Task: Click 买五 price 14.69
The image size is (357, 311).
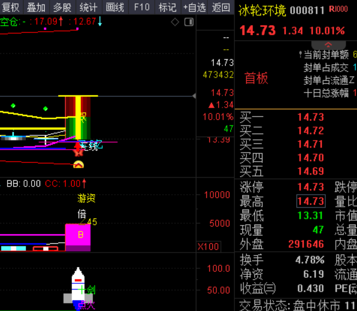Action: tap(311, 171)
